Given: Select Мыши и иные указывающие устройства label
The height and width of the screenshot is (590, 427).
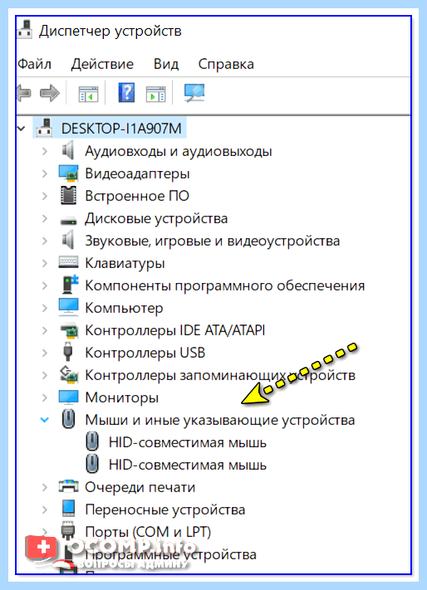Looking at the screenshot, I should 220,420.
